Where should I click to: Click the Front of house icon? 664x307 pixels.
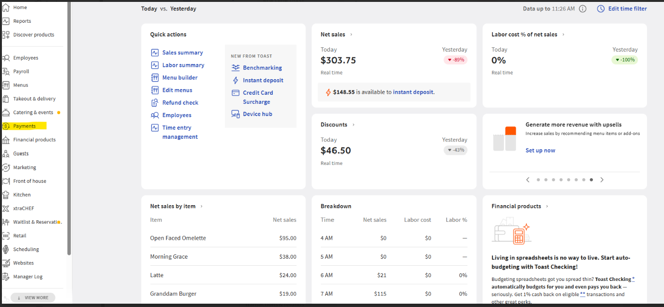coord(6,181)
